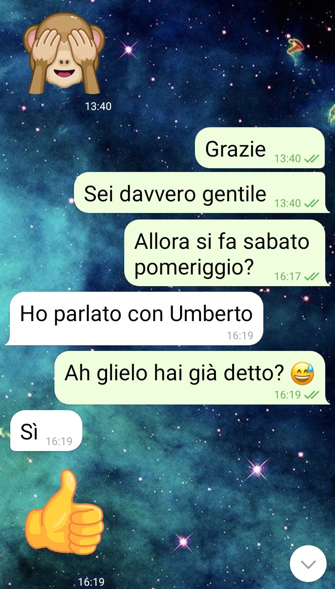Tap read checkmarks on "Grazie" message

(x=311, y=159)
